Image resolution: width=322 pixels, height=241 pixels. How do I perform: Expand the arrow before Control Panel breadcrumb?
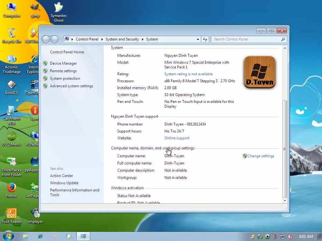tap(72, 39)
